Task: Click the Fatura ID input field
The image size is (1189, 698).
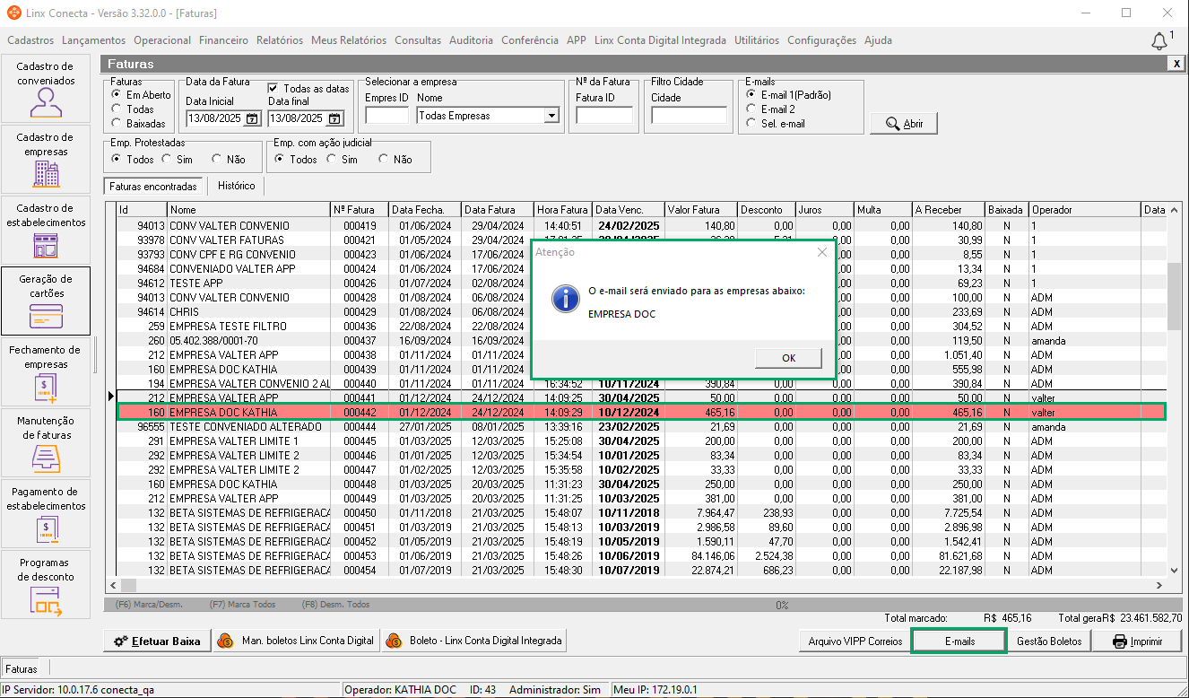Action: point(603,116)
